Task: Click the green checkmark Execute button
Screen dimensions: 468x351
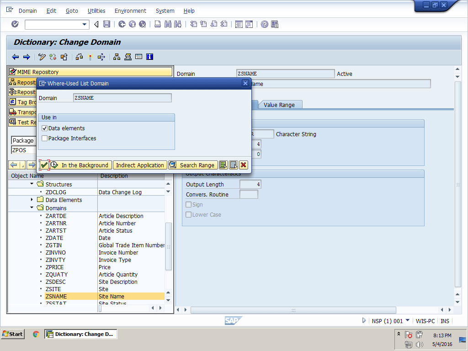Action: 44,165
